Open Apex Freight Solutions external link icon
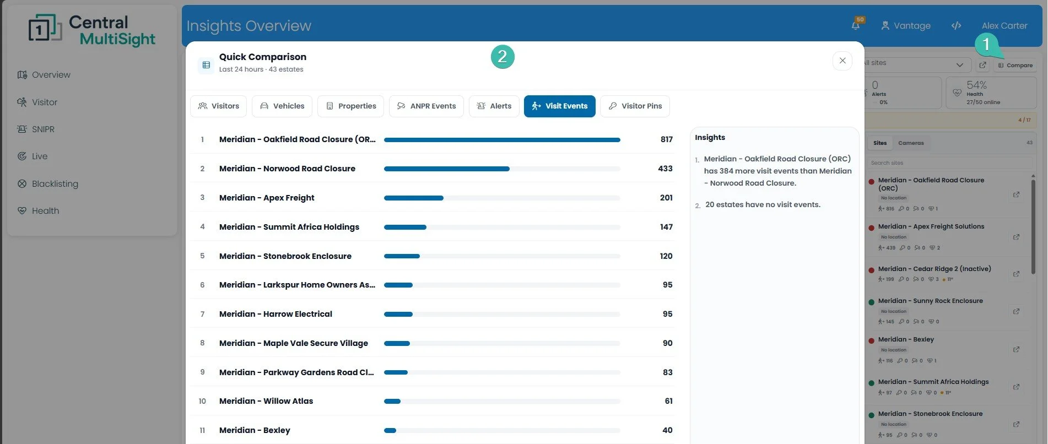 tap(1016, 237)
